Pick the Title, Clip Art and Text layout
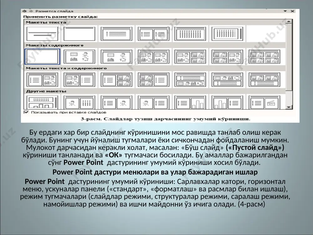Viewport: 313px width, 235px height. [153, 102]
